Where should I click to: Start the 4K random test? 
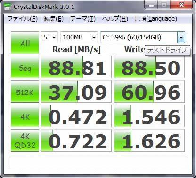(x=25, y=116)
